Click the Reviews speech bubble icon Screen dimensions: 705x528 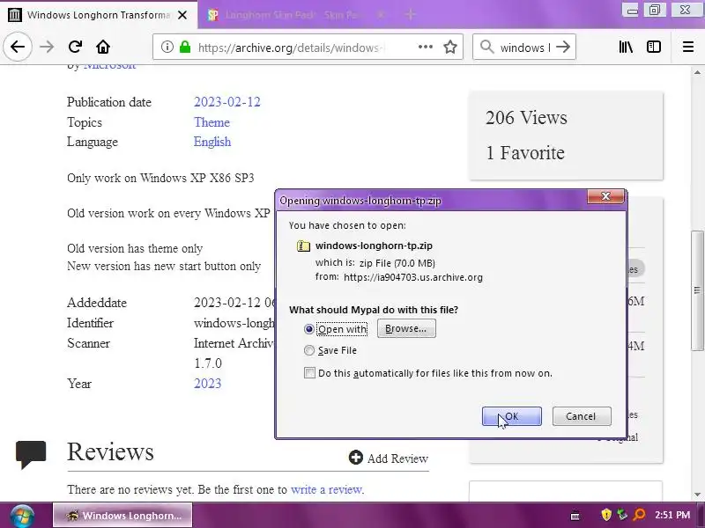point(31,454)
